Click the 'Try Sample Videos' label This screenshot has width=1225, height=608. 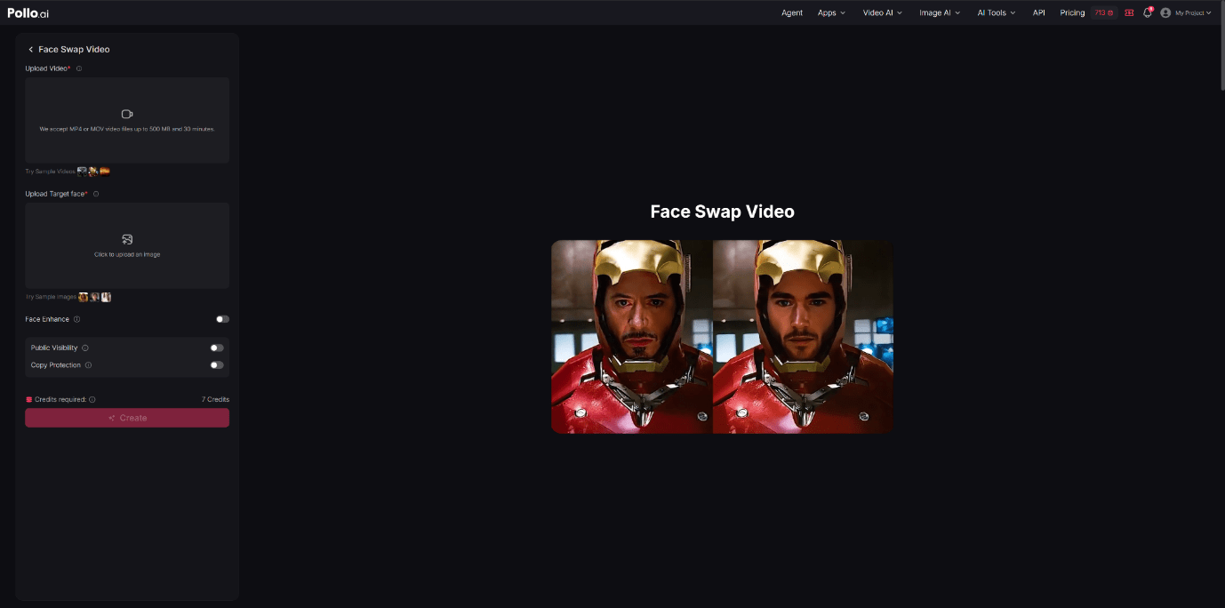tap(51, 171)
